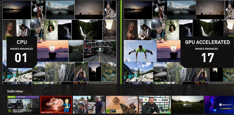Open the Fallout Fight Club #672 video
Viewport: 234px width, 115px height.
click(56, 105)
